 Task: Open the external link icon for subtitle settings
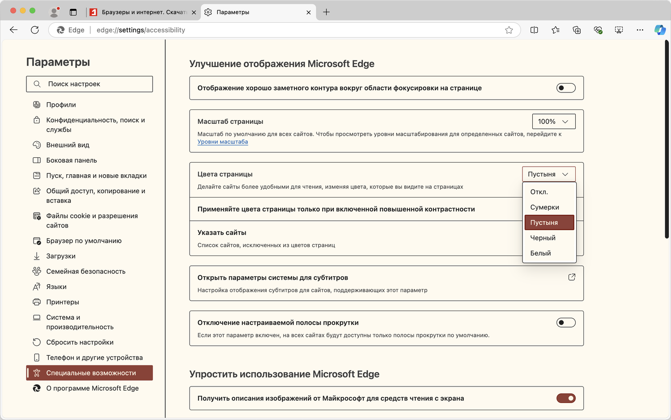572,277
